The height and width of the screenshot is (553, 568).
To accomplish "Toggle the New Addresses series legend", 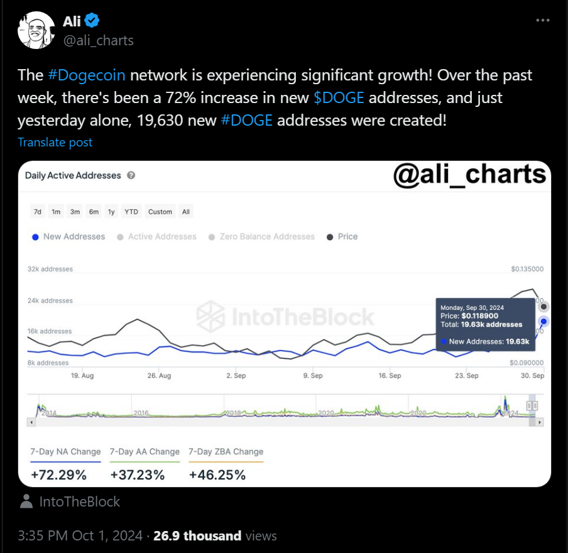I will coord(68,237).
